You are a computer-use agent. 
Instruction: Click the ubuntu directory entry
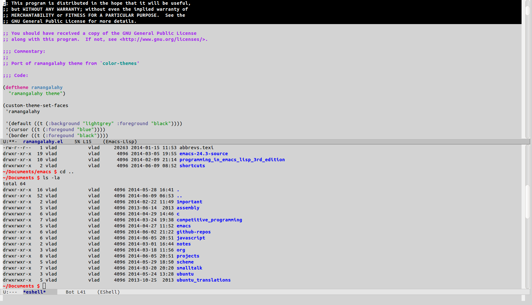click(x=185, y=274)
